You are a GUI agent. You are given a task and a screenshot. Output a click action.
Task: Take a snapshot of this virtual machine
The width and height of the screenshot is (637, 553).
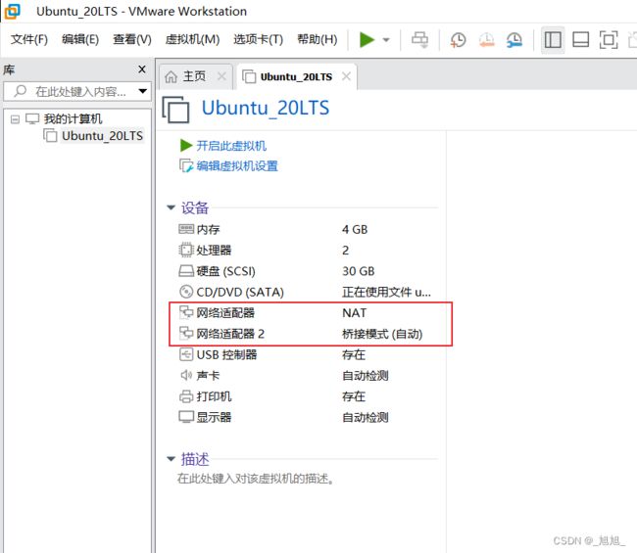[x=458, y=40]
